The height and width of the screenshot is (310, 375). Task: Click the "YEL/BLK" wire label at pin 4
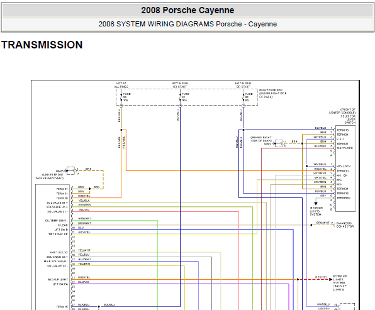coord(84,201)
